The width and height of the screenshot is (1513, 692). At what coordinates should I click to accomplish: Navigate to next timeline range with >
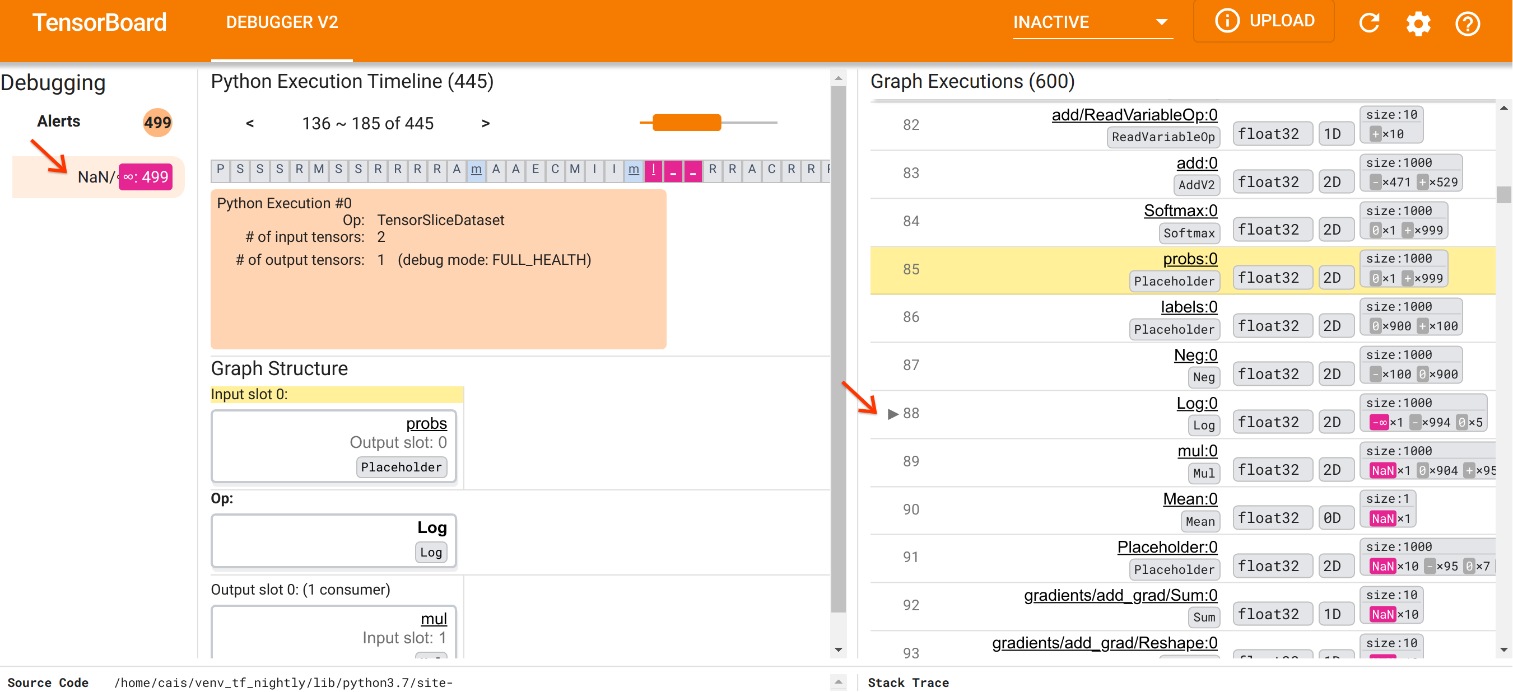[486, 123]
